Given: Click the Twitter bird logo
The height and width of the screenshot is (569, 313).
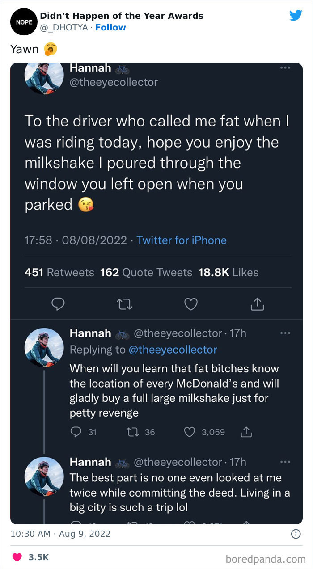Looking at the screenshot, I should click(x=296, y=15).
